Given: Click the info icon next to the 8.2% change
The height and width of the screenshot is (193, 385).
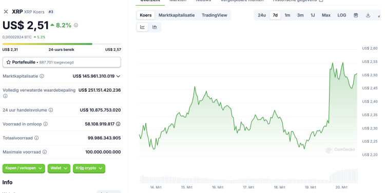Looking at the screenshot, I should click(x=76, y=25).
